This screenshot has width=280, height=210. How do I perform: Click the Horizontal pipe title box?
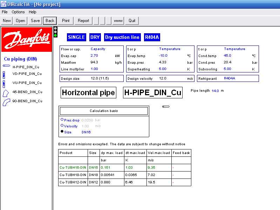click(x=88, y=93)
